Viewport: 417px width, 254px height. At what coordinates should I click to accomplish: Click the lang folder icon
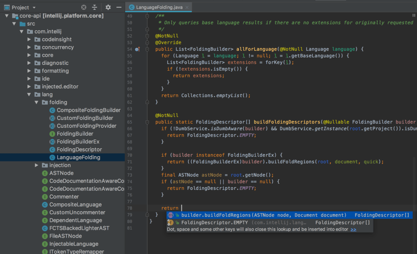pyautogui.click(x=38, y=95)
